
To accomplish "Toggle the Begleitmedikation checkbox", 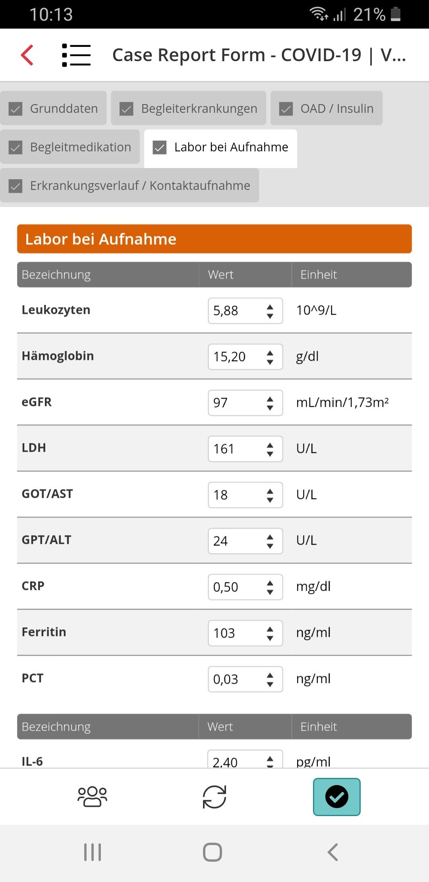I will pyautogui.click(x=15, y=147).
